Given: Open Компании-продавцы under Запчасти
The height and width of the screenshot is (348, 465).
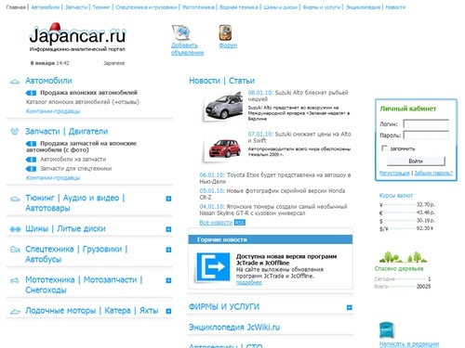Looking at the screenshot, I should [53, 178].
